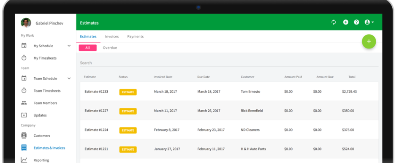The image size is (399, 163).
Task: Switch to the Invoices tab
Action: 112,36
